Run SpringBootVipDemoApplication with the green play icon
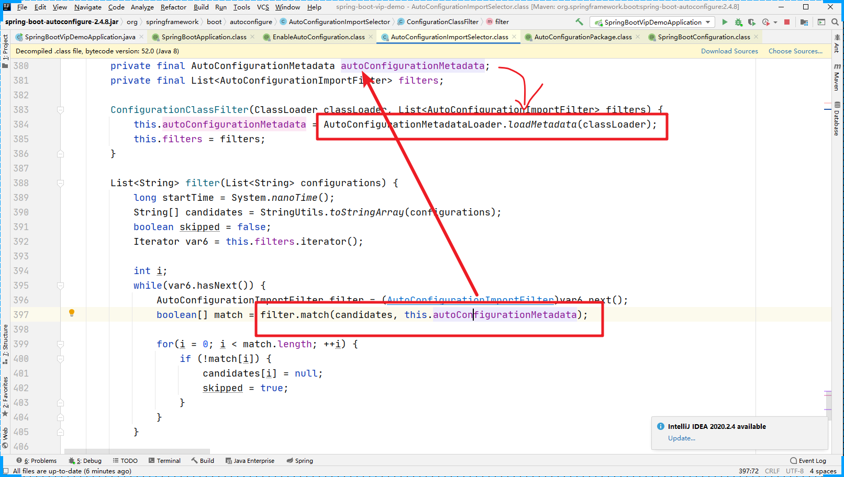Screen dimensions: 844x477 click(725, 22)
